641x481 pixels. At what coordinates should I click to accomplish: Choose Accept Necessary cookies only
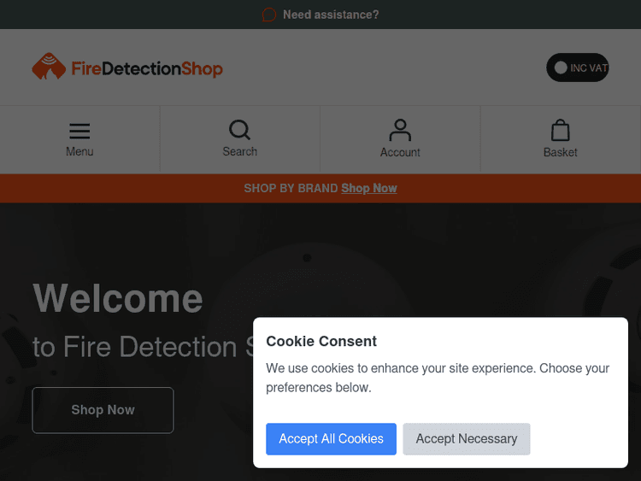(467, 439)
